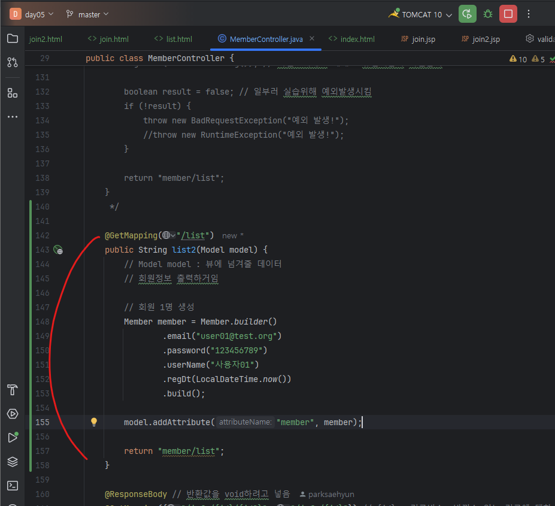555x506 pixels.
Task: Rerun TOMCAT 10 with the green button
Action: (x=467, y=14)
